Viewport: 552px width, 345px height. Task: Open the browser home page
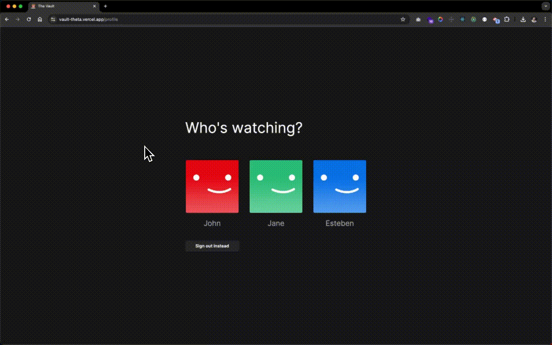(40, 20)
